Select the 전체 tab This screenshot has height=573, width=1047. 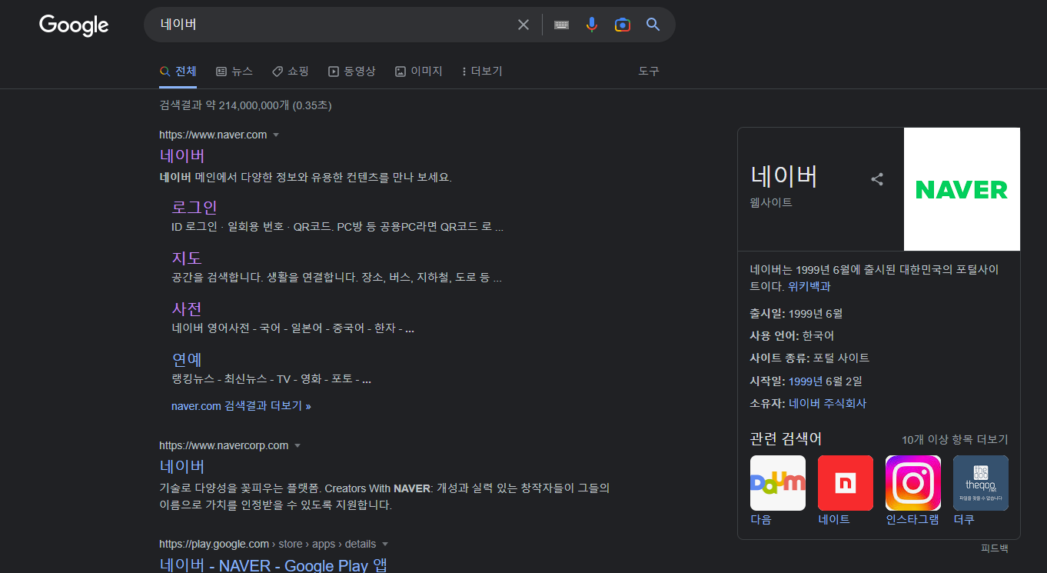[x=178, y=72]
